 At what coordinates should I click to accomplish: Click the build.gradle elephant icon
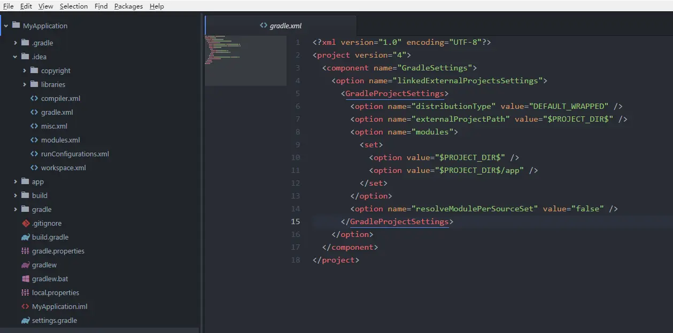pos(25,237)
